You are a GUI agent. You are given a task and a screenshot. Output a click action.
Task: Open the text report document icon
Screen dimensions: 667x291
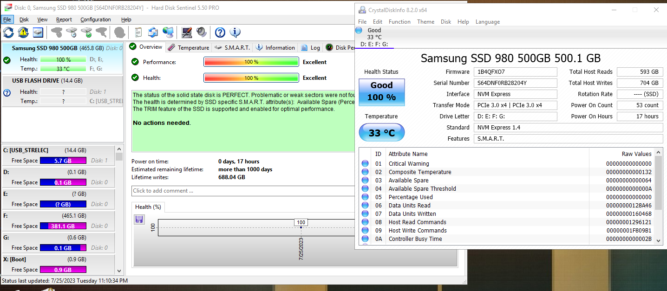click(x=138, y=32)
